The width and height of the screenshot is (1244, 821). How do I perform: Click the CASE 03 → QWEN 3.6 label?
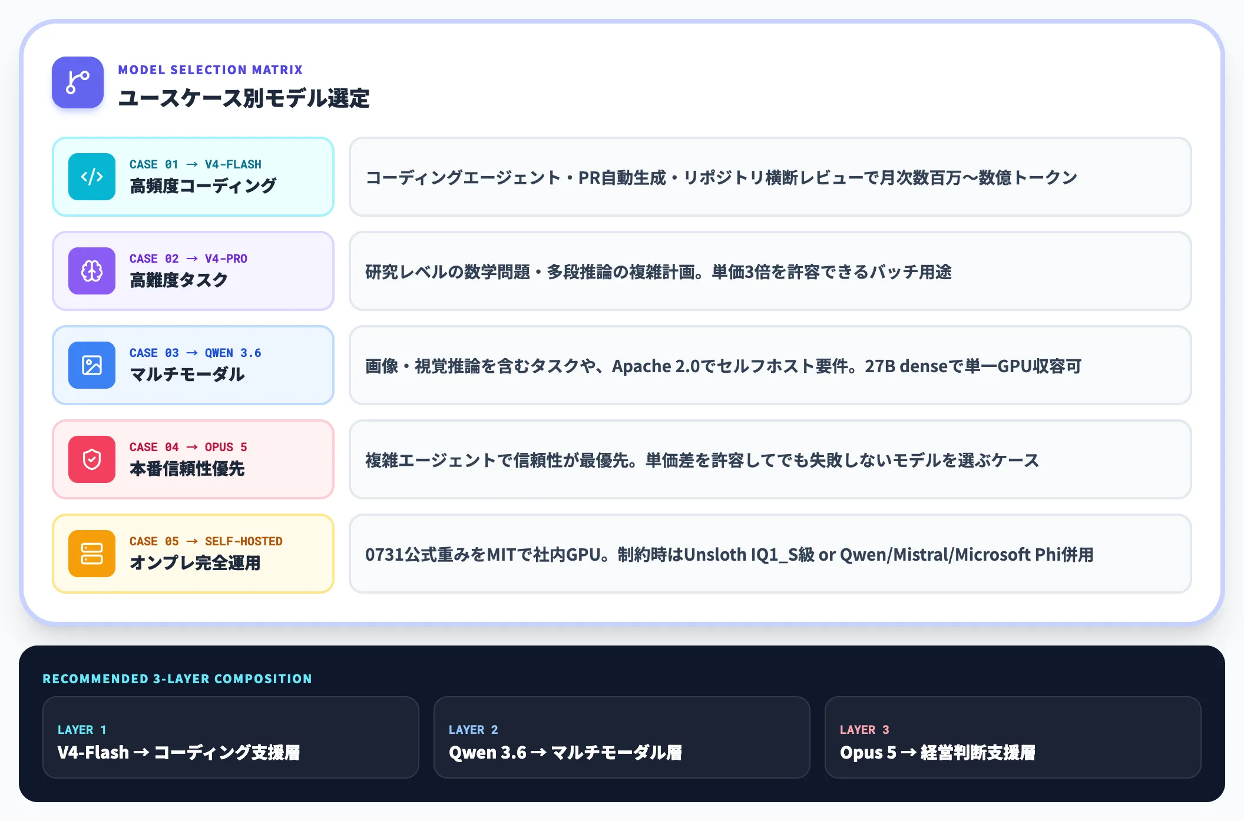(196, 353)
